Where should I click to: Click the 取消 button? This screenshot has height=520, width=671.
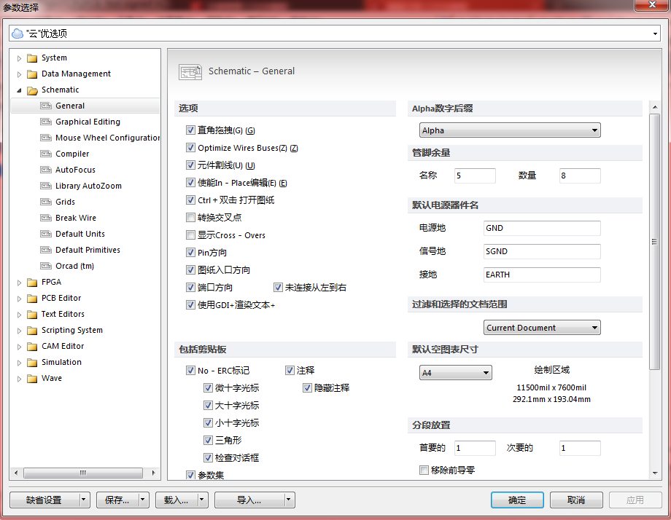pyautogui.click(x=576, y=500)
